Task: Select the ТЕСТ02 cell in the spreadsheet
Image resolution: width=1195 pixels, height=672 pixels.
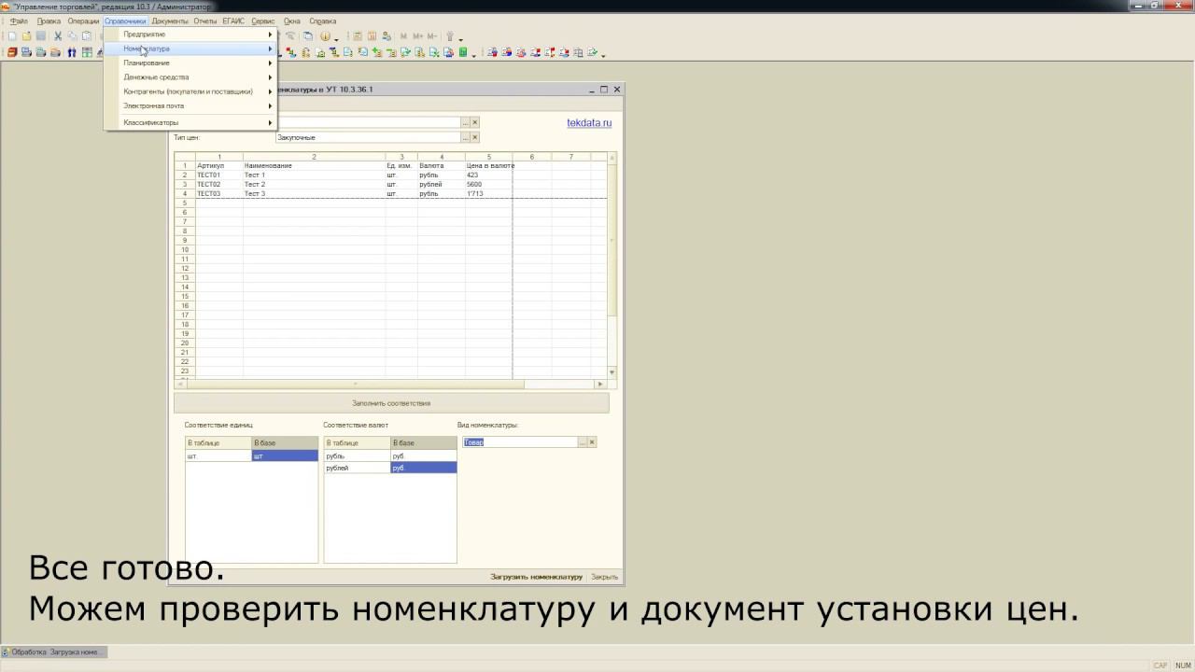Action: pyautogui.click(x=219, y=184)
